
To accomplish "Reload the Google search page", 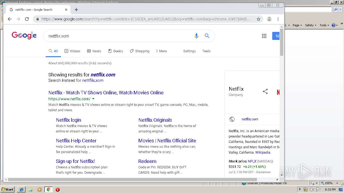I will (27, 19).
